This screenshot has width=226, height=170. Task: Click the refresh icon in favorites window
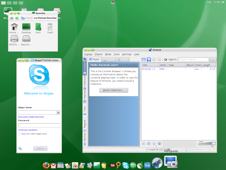point(23,18)
